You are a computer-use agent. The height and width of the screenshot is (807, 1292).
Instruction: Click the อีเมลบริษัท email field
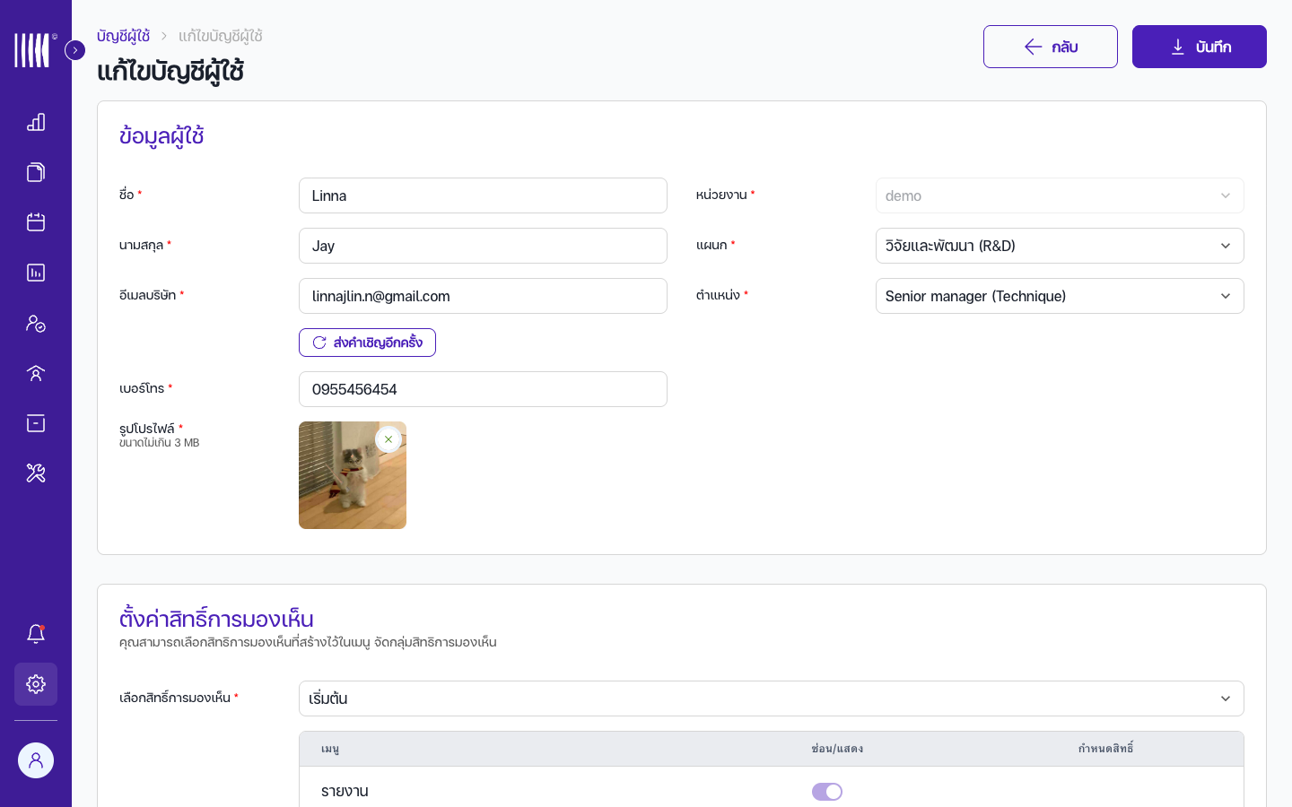[x=483, y=296]
